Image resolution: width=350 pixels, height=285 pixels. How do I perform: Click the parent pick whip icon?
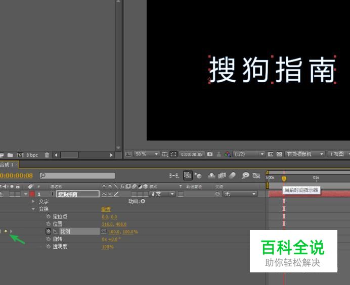click(217, 194)
